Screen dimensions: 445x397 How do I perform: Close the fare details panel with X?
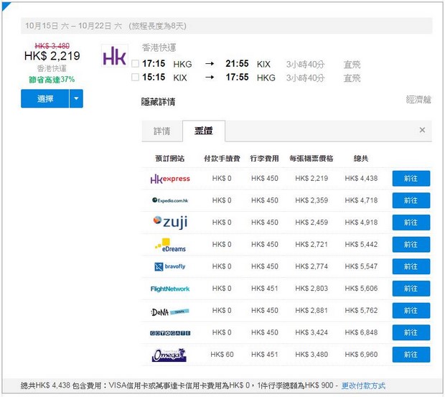[422, 130]
